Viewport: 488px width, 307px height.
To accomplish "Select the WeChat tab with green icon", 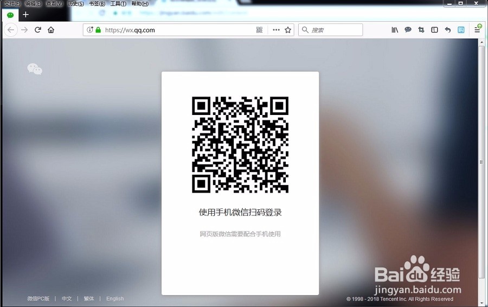I will point(10,15).
